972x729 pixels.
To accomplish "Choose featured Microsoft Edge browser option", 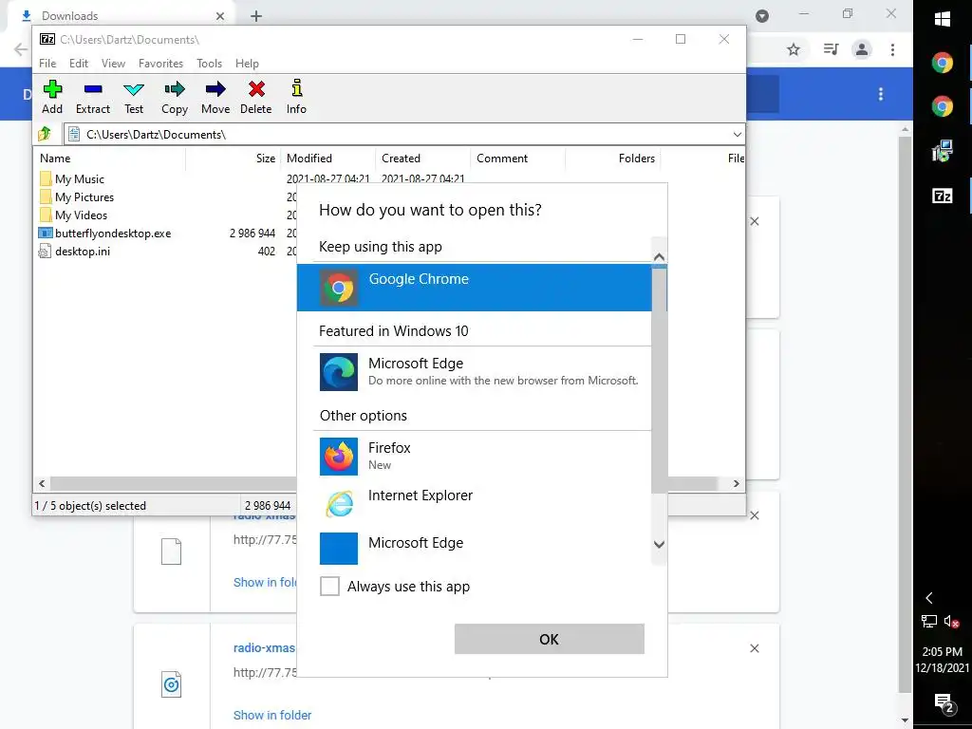I will 475,371.
